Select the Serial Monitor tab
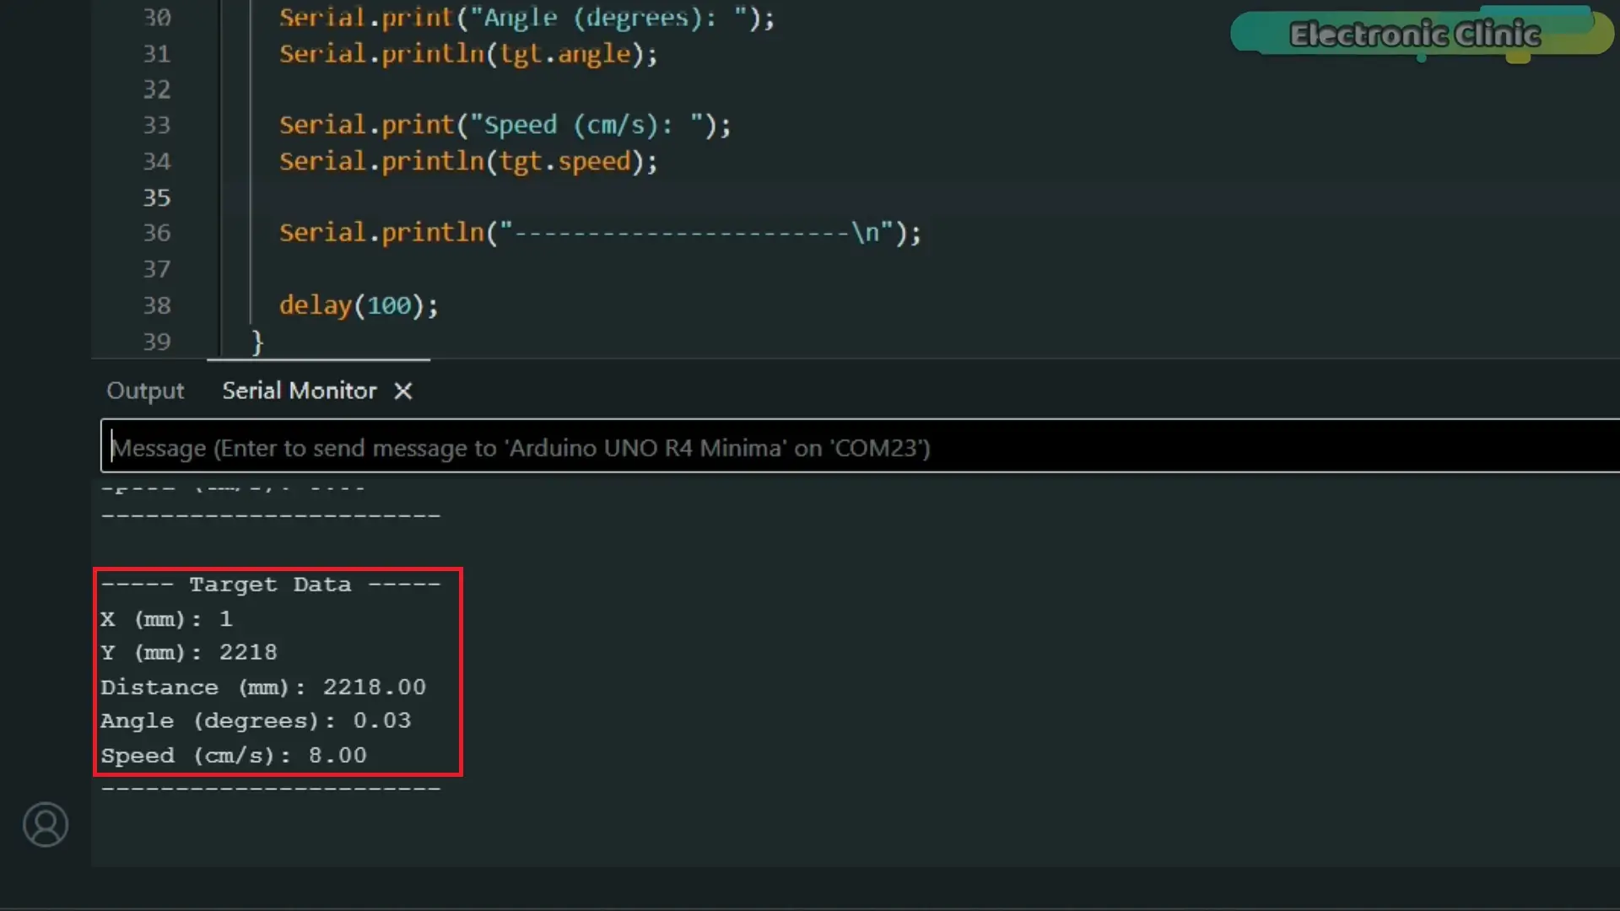 pos(299,391)
